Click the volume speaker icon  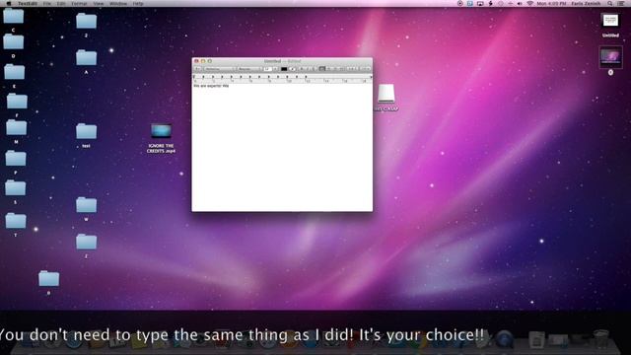pos(520,3)
